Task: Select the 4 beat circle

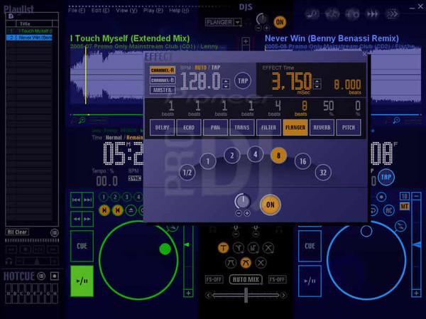Action: 256,154
